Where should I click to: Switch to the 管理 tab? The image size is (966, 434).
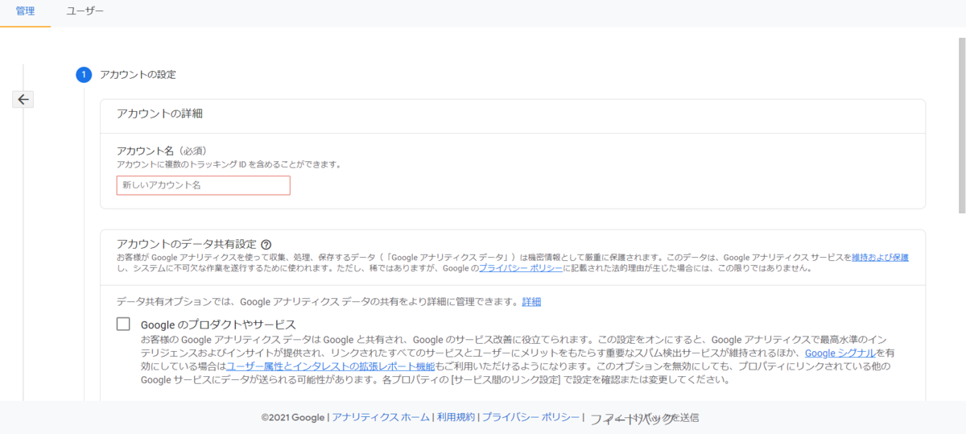pyautogui.click(x=25, y=12)
